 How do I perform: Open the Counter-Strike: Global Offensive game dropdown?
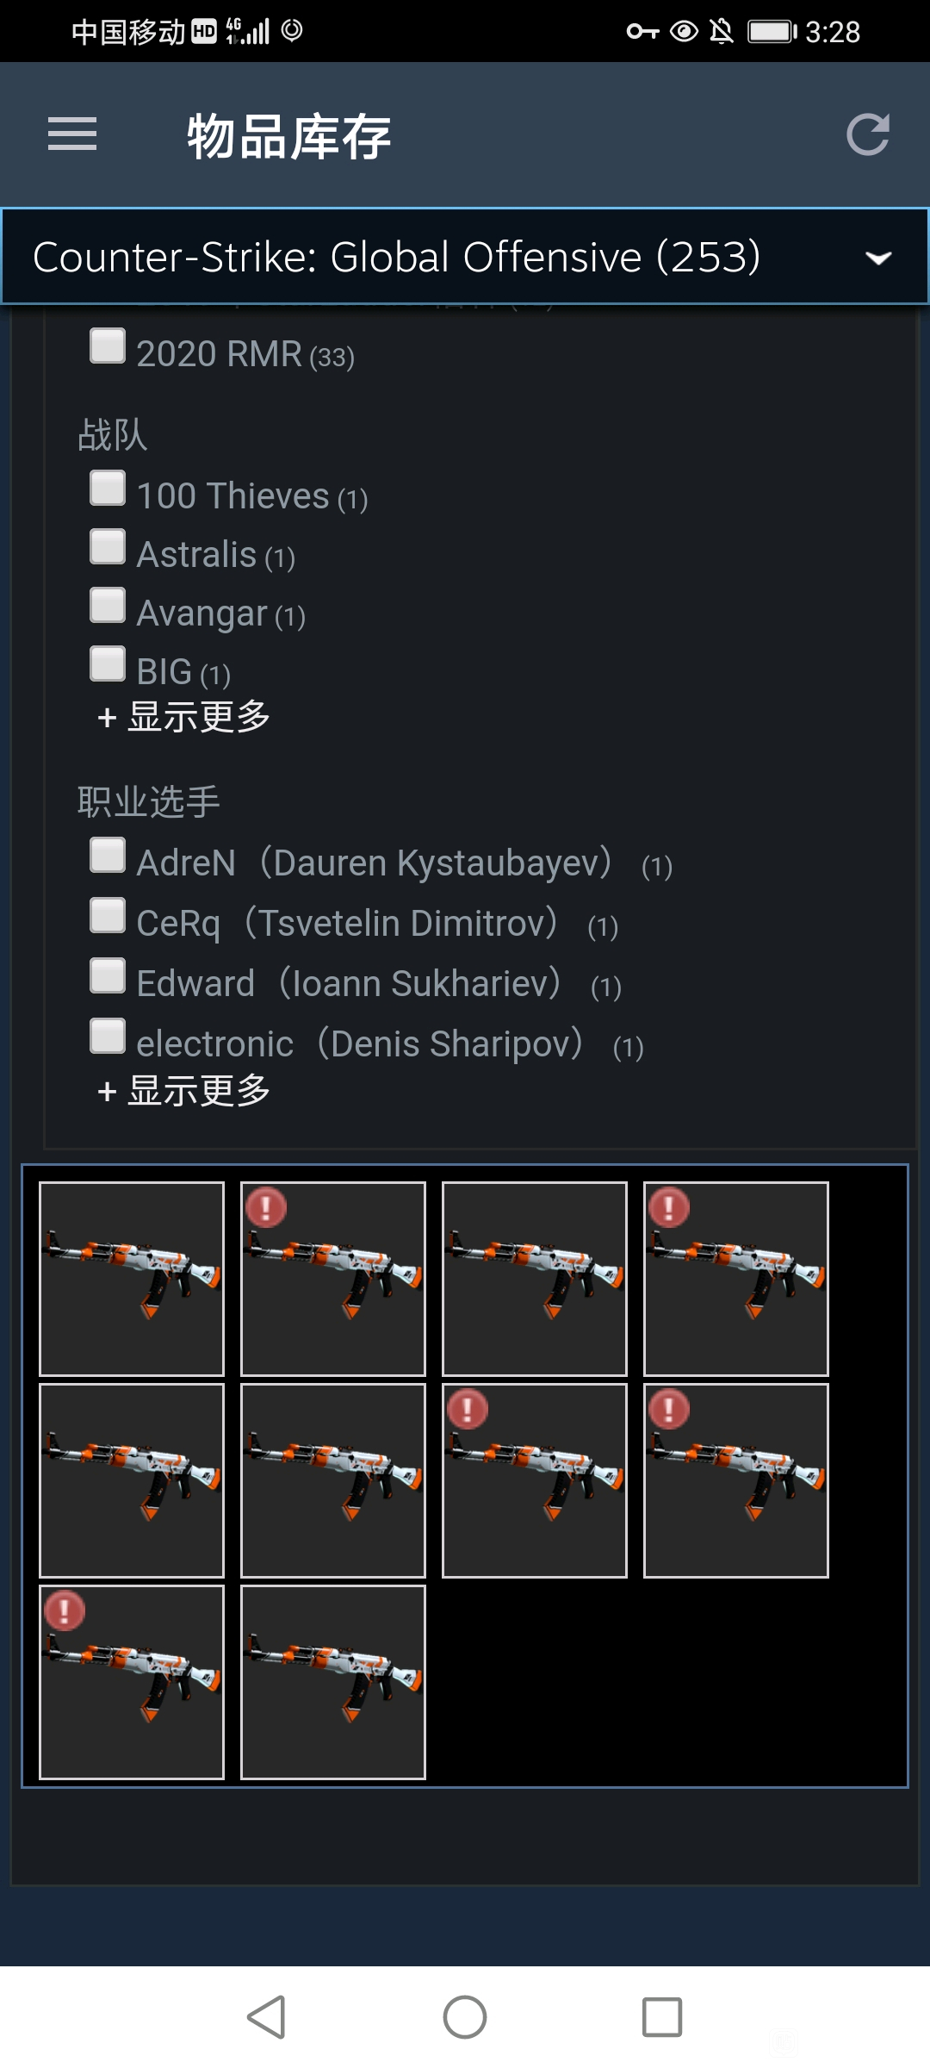(465, 257)
